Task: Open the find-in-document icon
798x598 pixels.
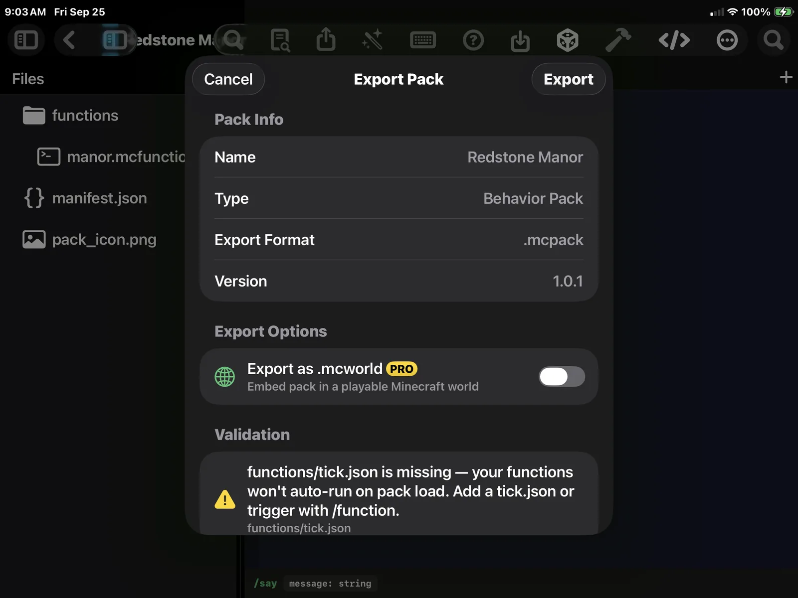Action: click(280, 40)
